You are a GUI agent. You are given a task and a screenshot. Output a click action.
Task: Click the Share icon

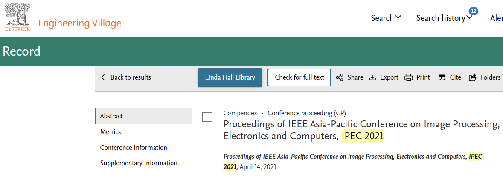pyautogui.click(x=340, y=77)
